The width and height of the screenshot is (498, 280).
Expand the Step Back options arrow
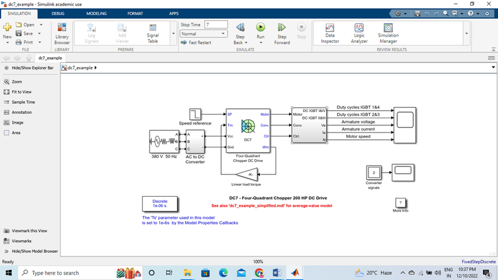point(246,43)
